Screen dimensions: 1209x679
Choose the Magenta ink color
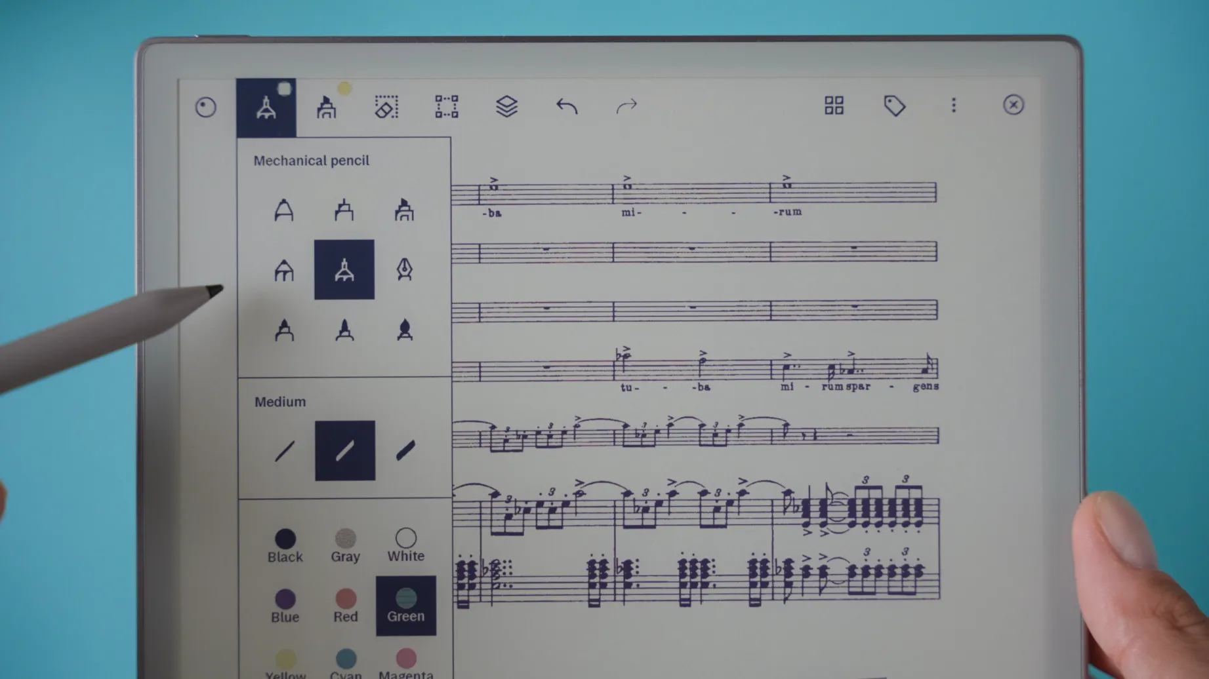pos(406,664)
